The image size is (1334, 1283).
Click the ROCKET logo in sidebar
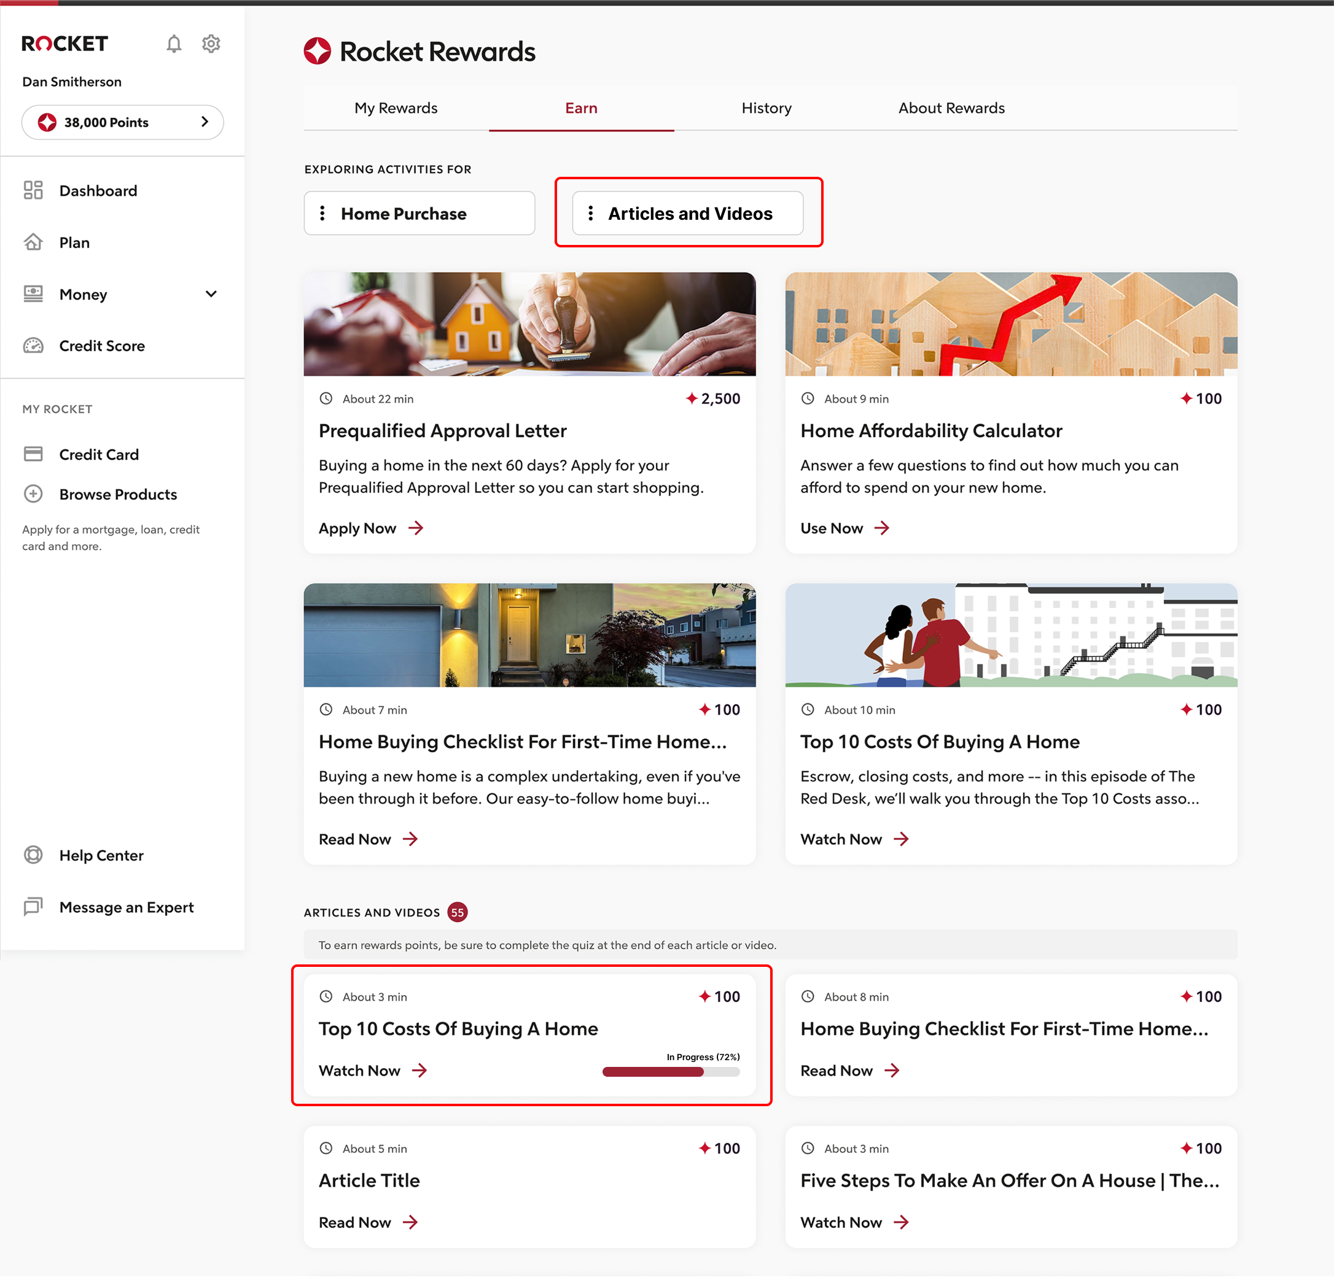[64, 44]
